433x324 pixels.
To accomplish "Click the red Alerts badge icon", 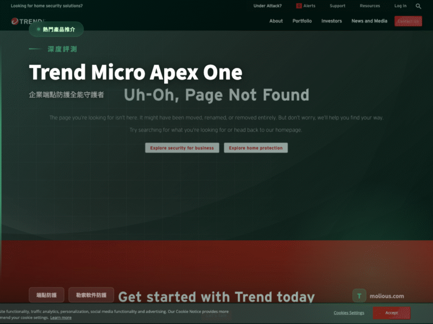I will (x=298, y=6).
